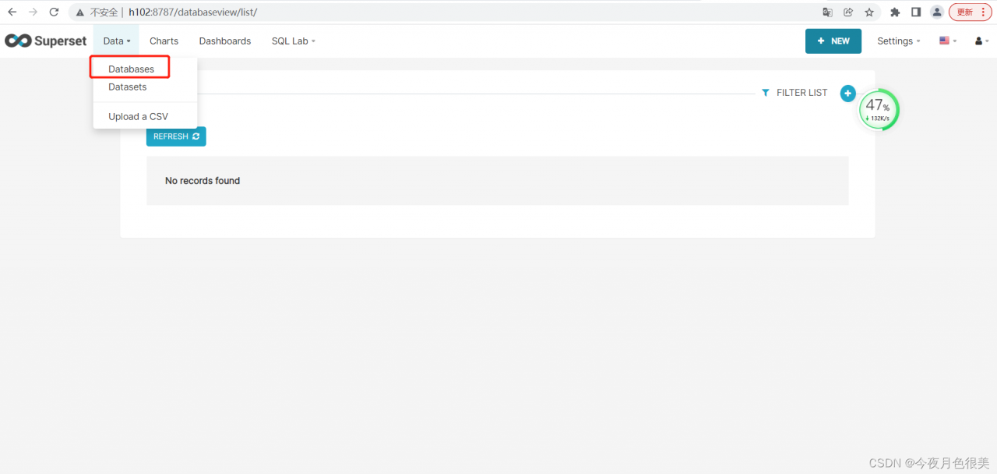Choose Upload a CSV option
Viewport: 997px width, 474px height.
(x=138, y=116)
